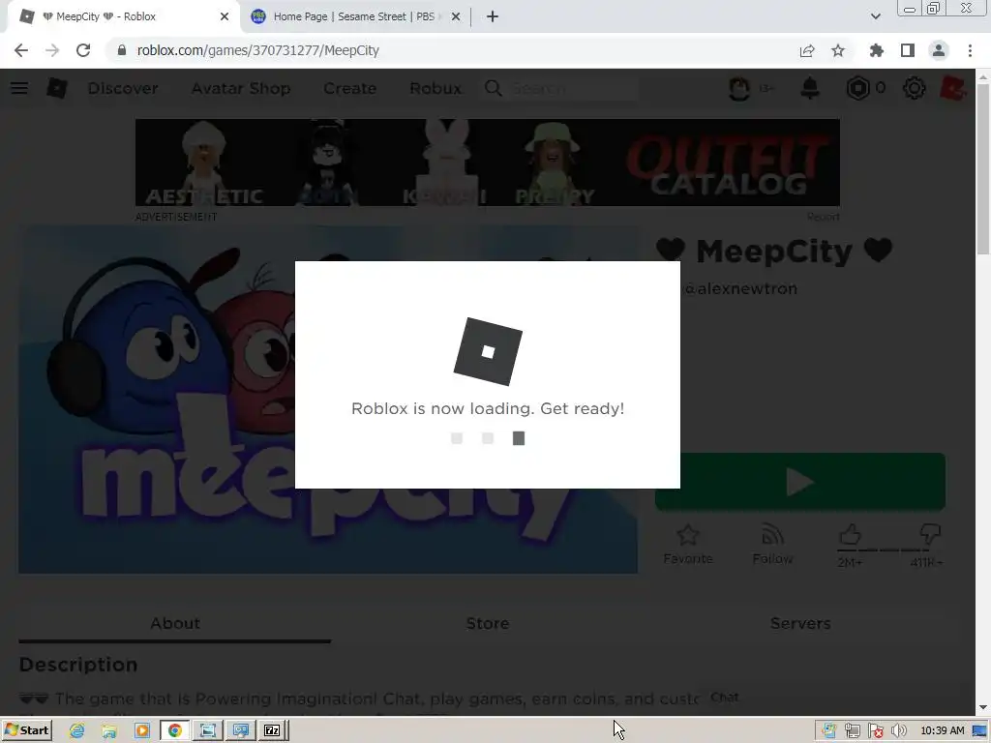Click the 10:39 AM system clock

943,731
